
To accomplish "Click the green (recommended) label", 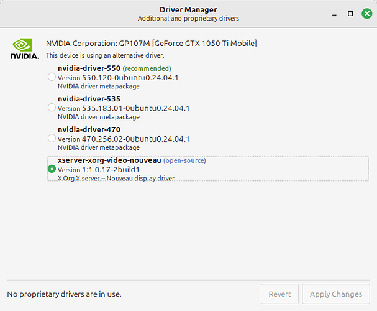I will tap(147, 68).
